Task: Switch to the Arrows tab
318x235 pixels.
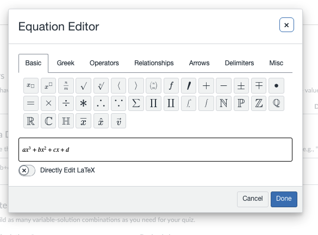Action: (199, 63)
